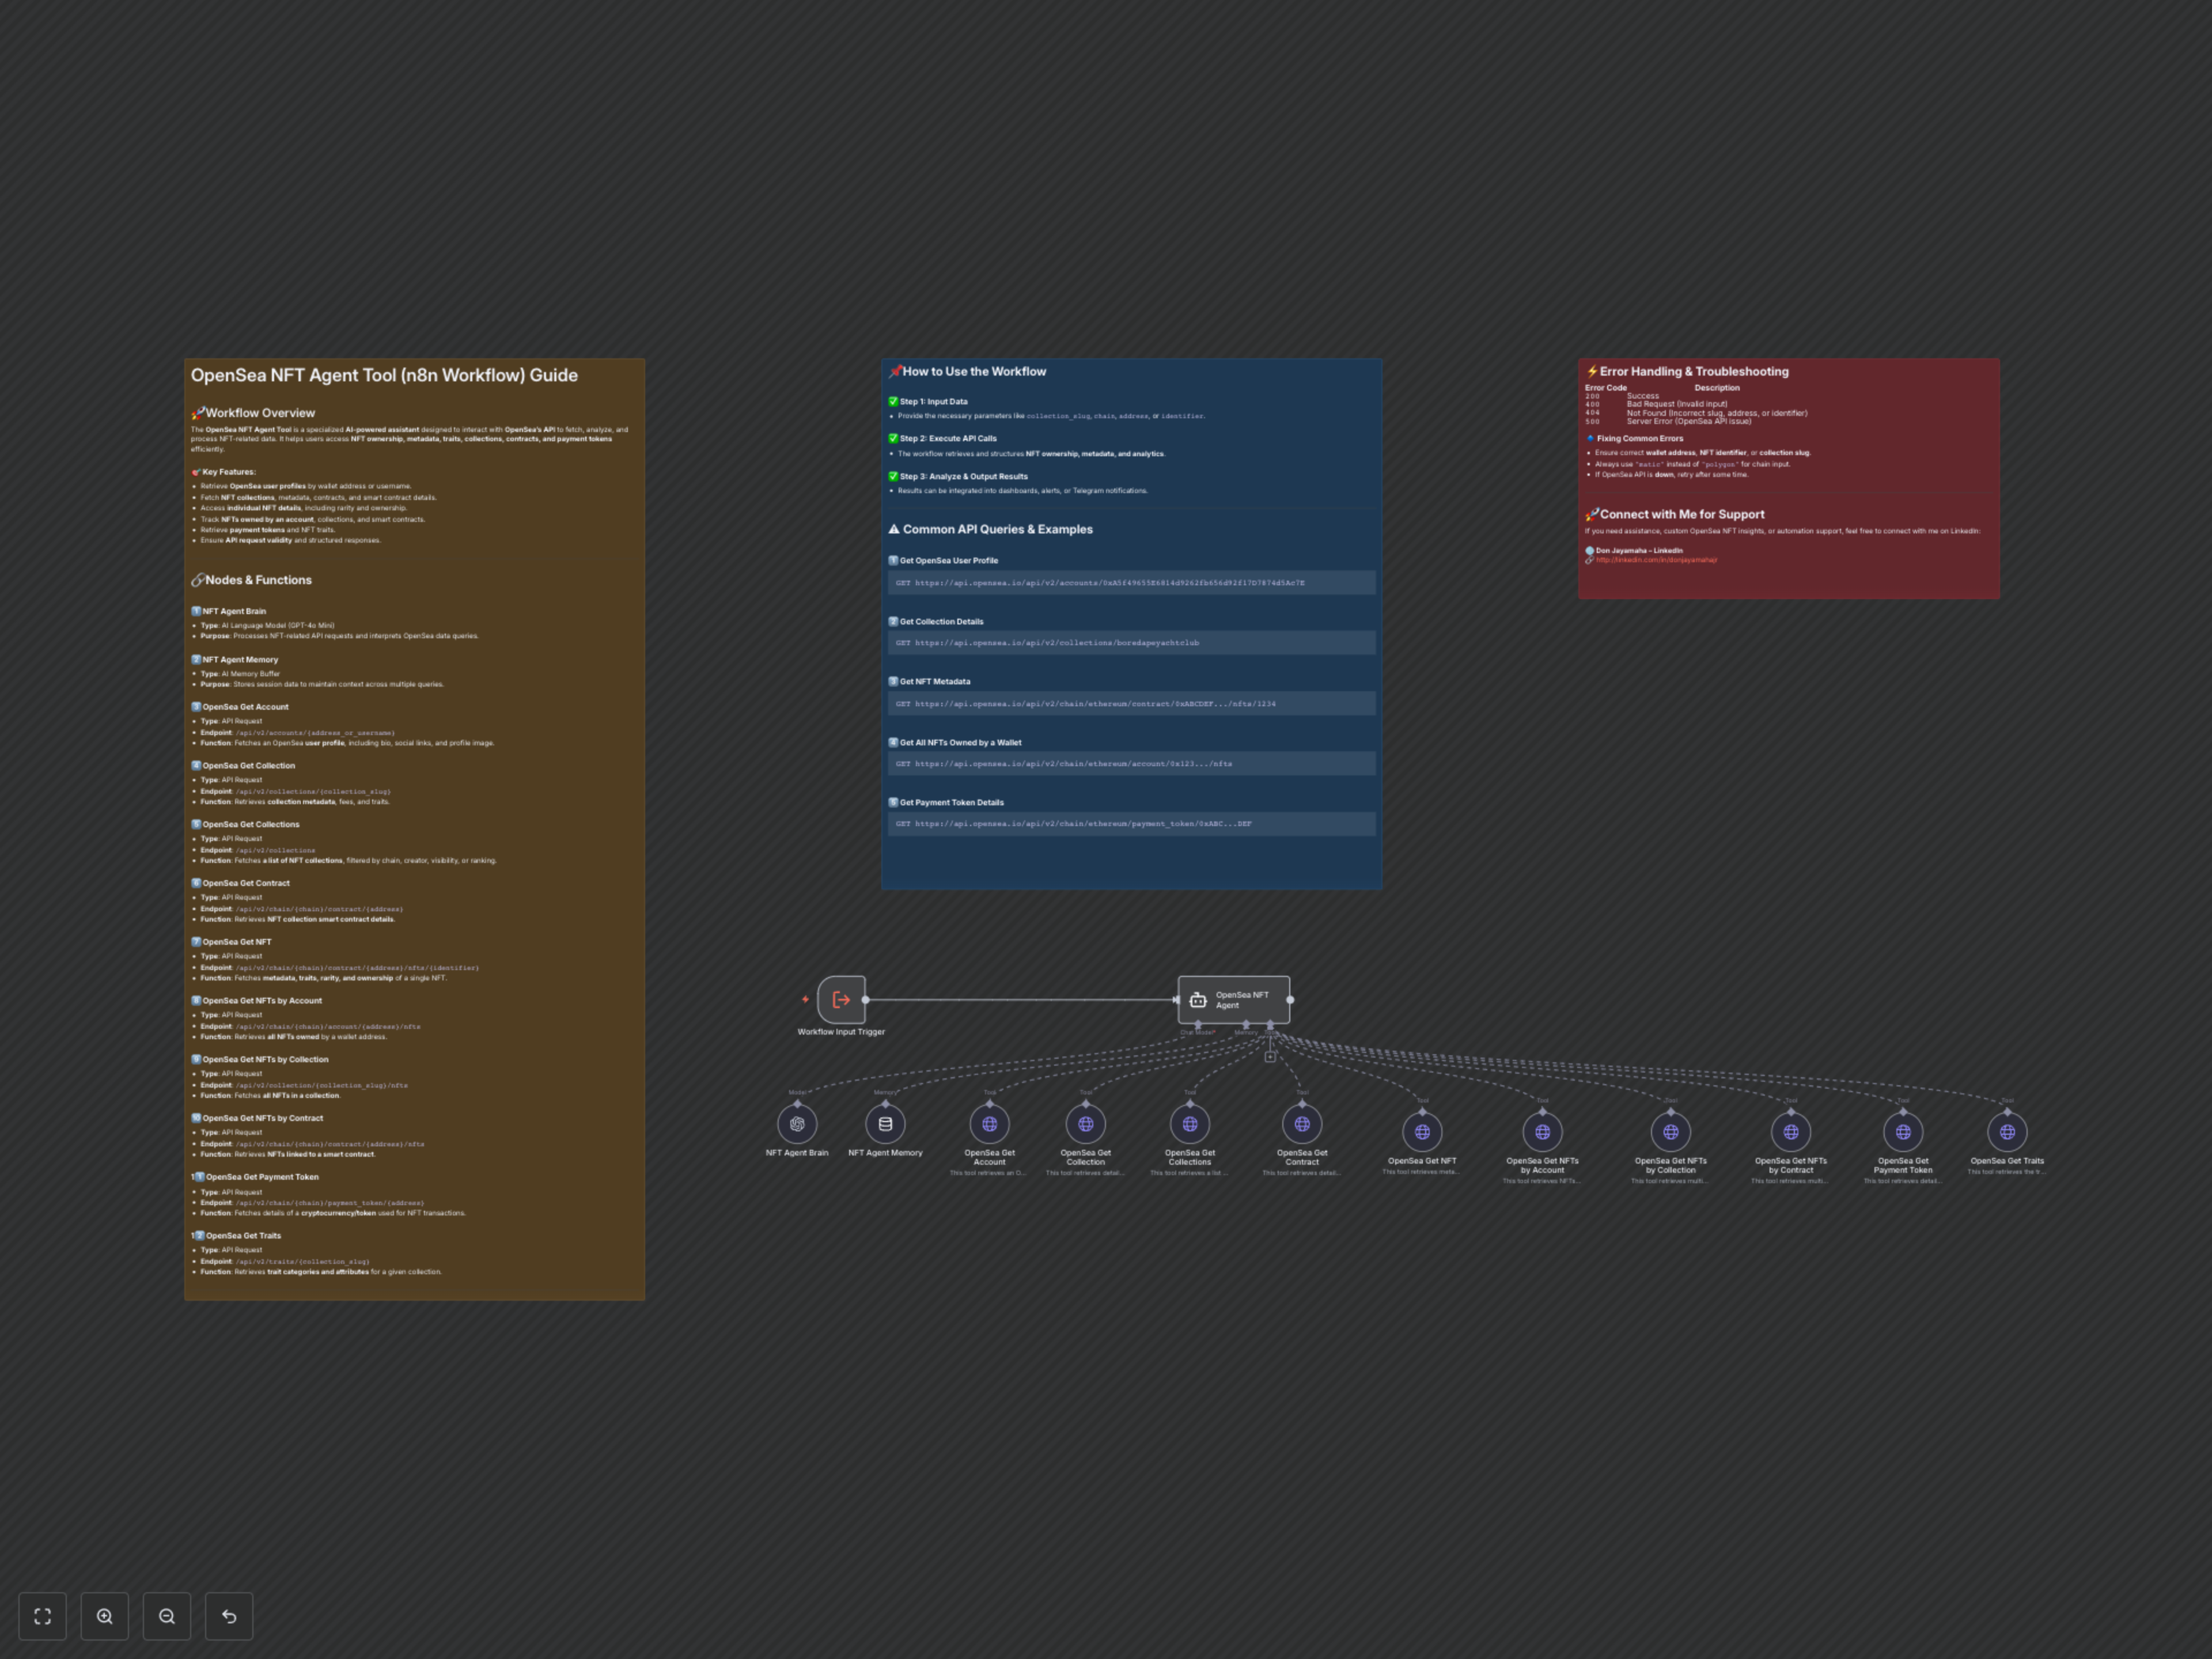Open the OpenSea Get Contract node

coord(1302,1124)
